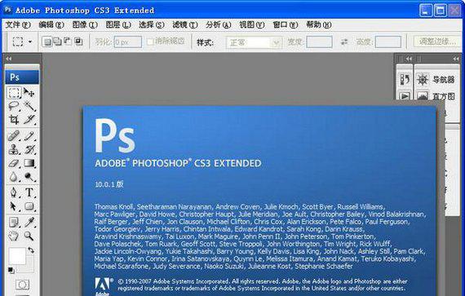Screen dimensions: 465x296
Task: Collapse the toolbox with double arrows
Action: click(9, 59)
